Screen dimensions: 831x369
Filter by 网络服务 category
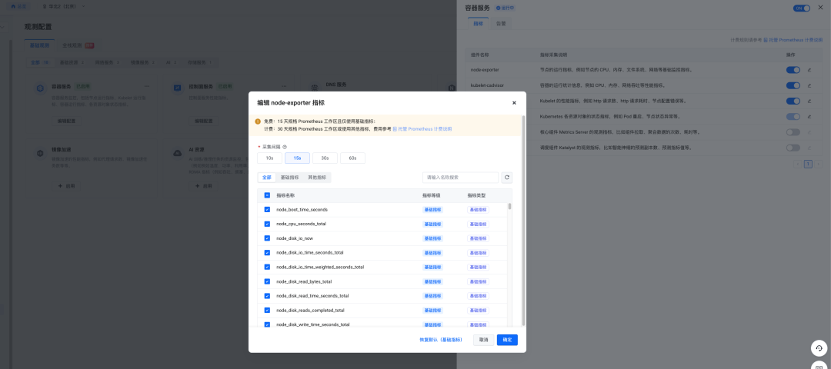coord(107,62)
